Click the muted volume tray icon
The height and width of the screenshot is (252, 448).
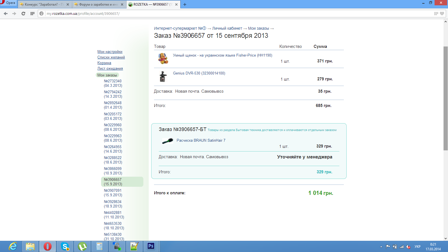click(409, 247)
